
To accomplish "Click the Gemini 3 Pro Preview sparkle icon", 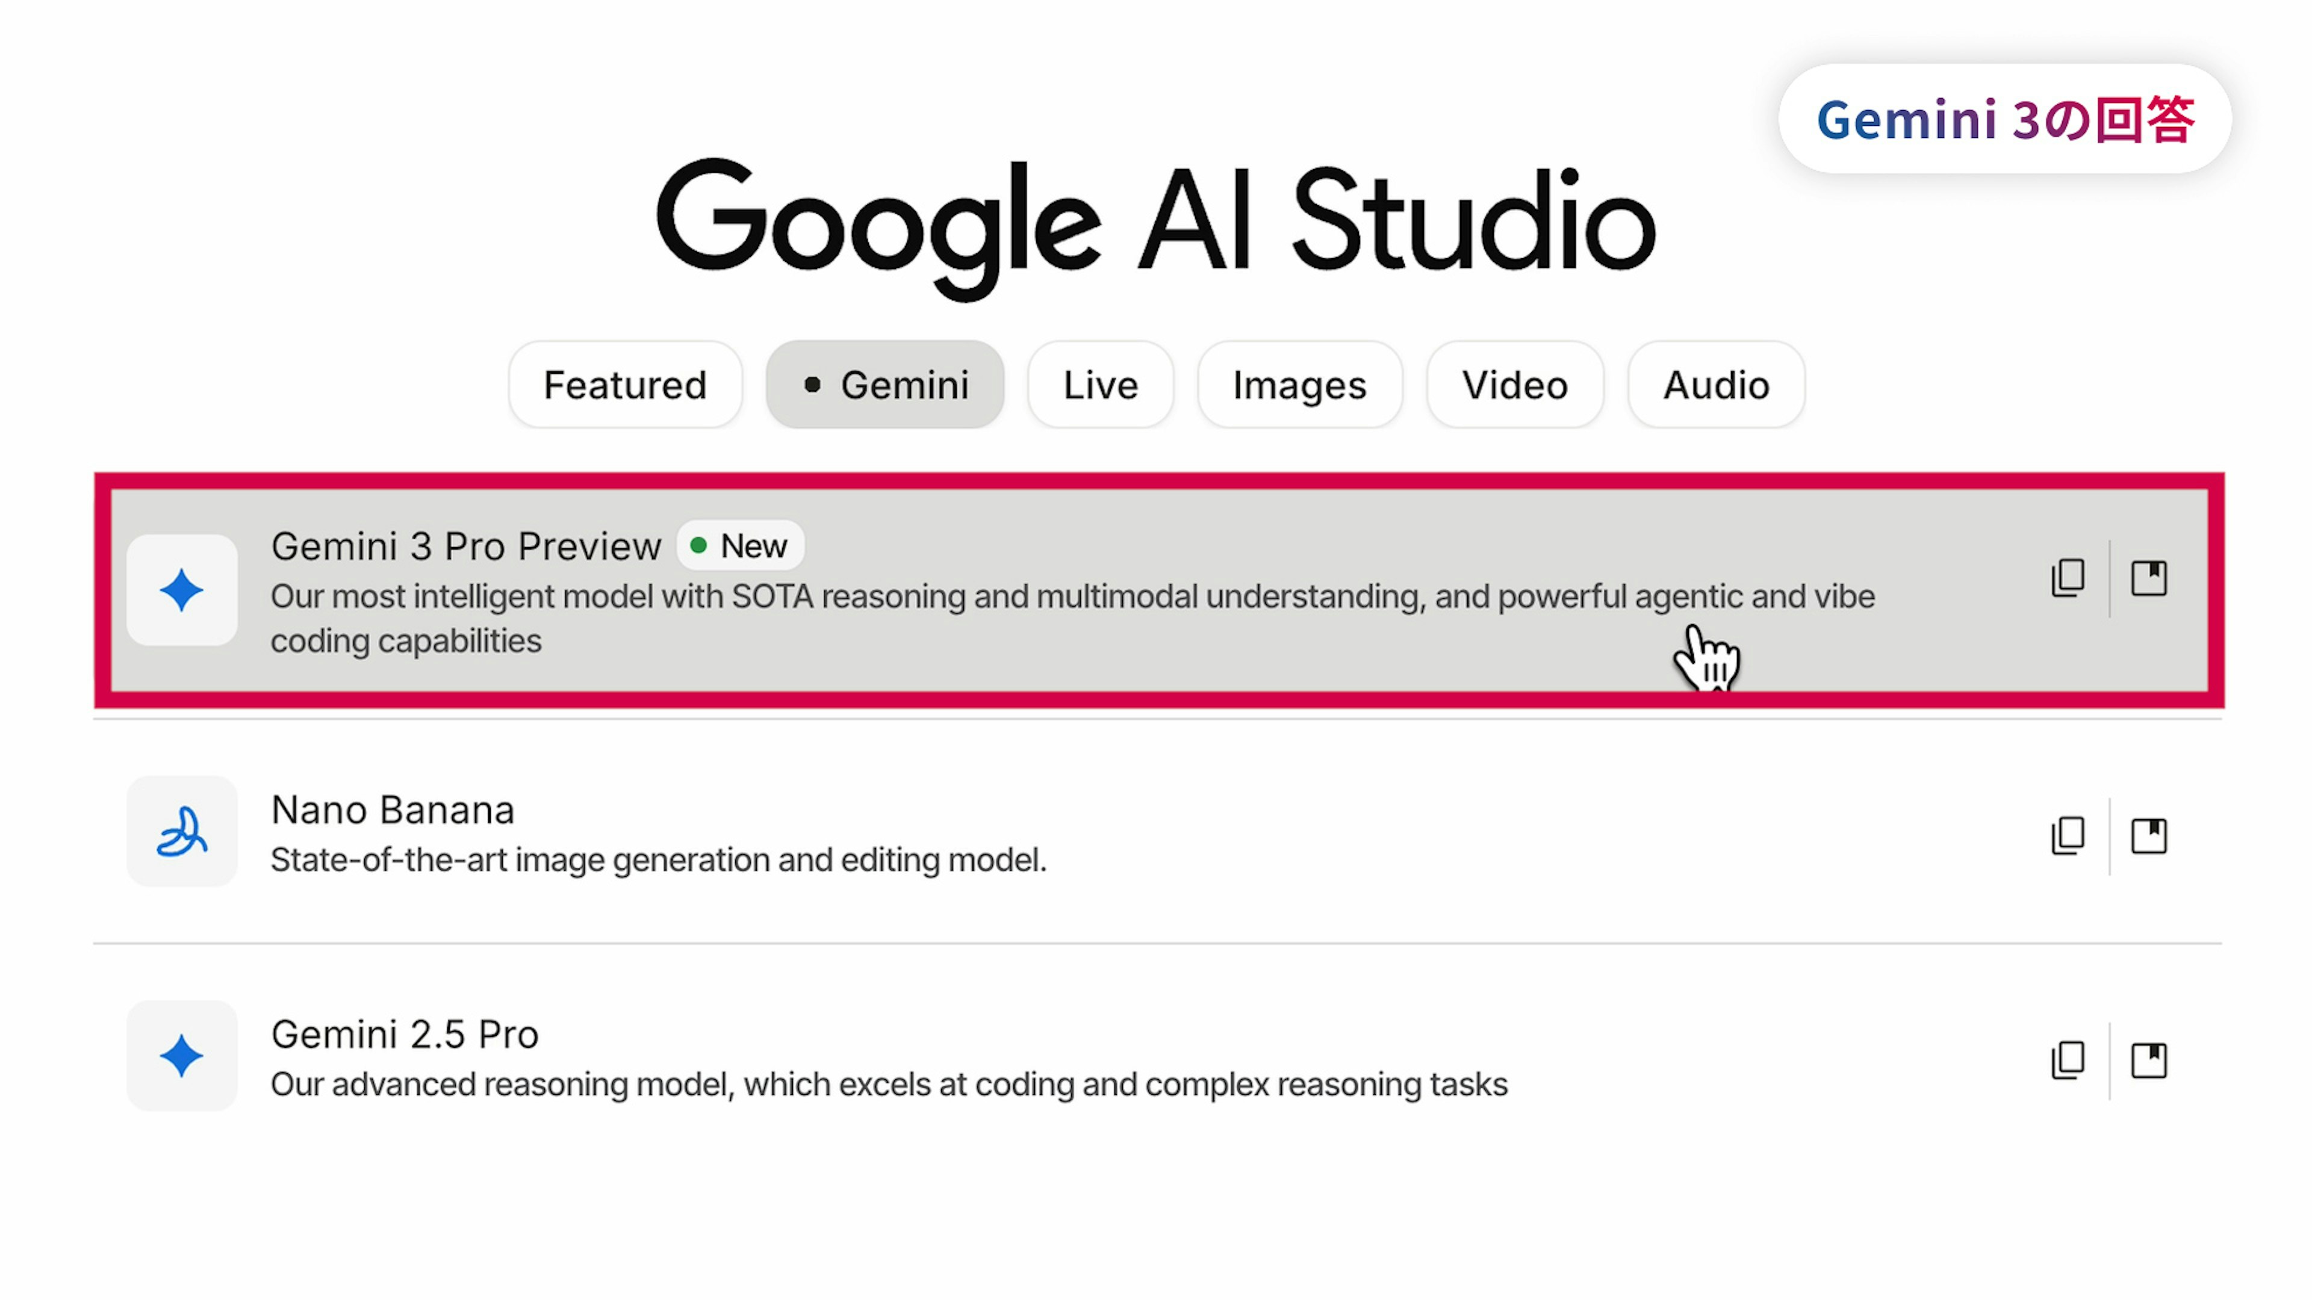I will 182,590.
